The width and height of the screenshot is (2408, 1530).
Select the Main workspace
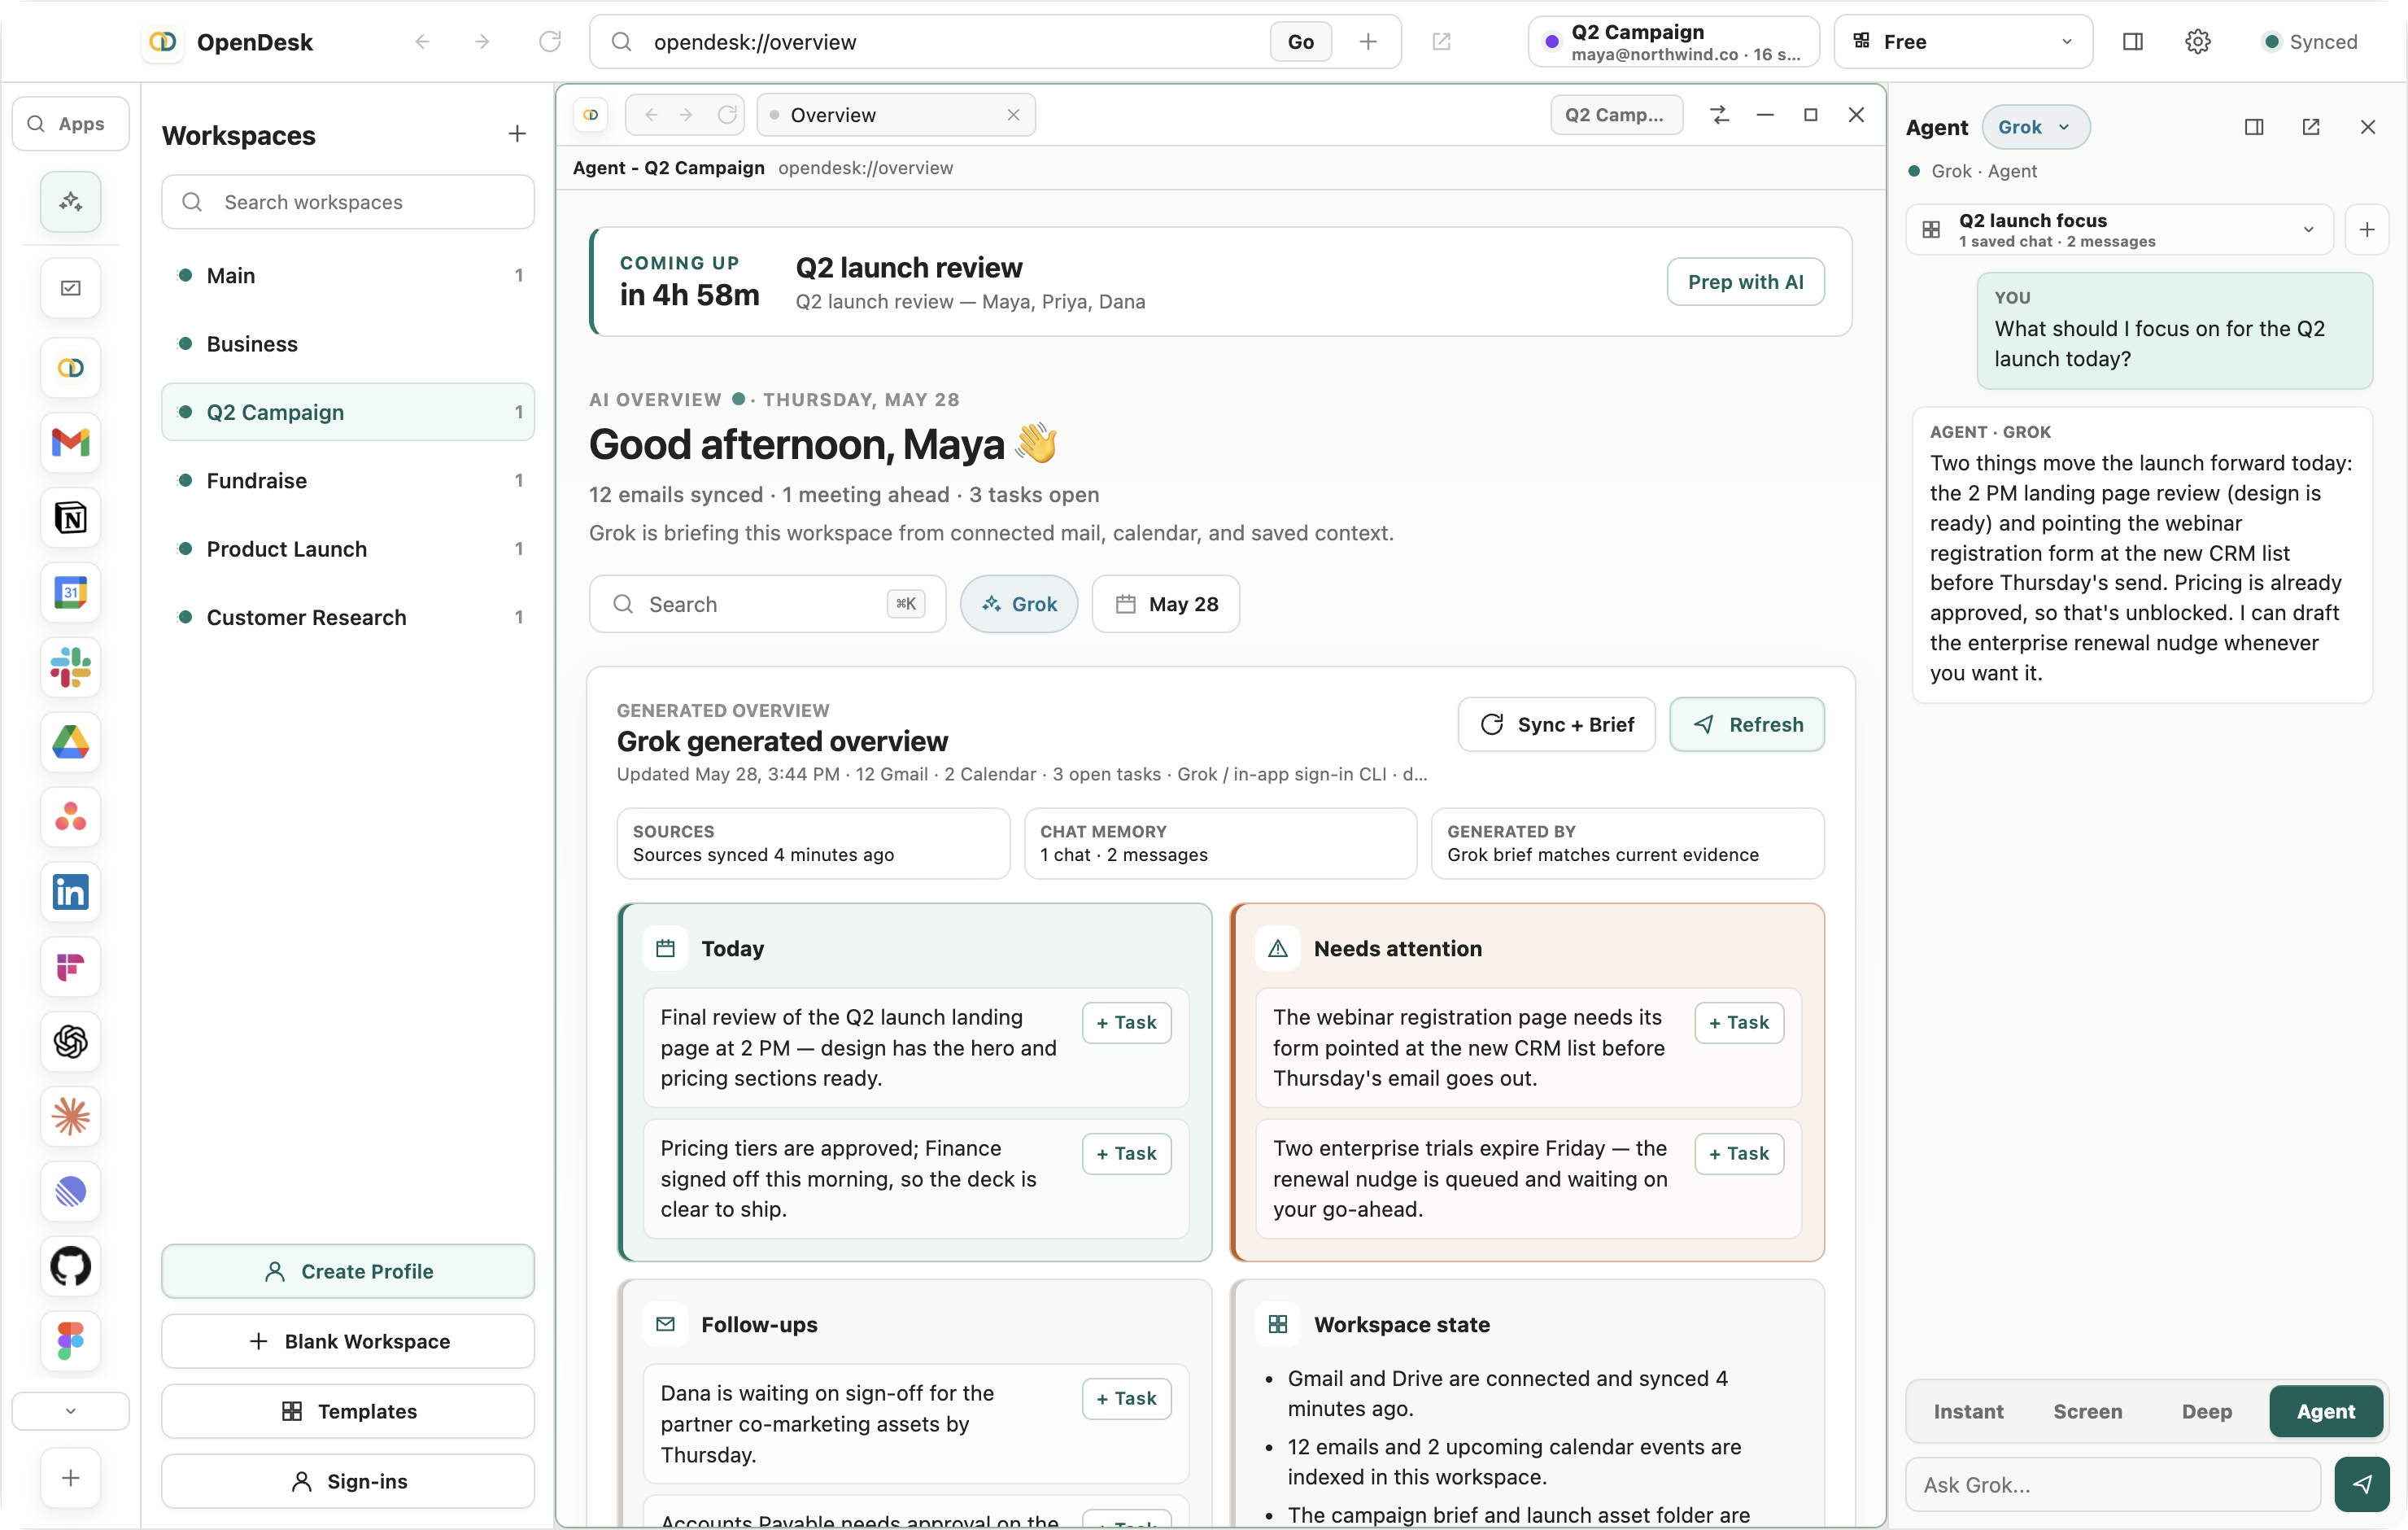tap(348, 275)
